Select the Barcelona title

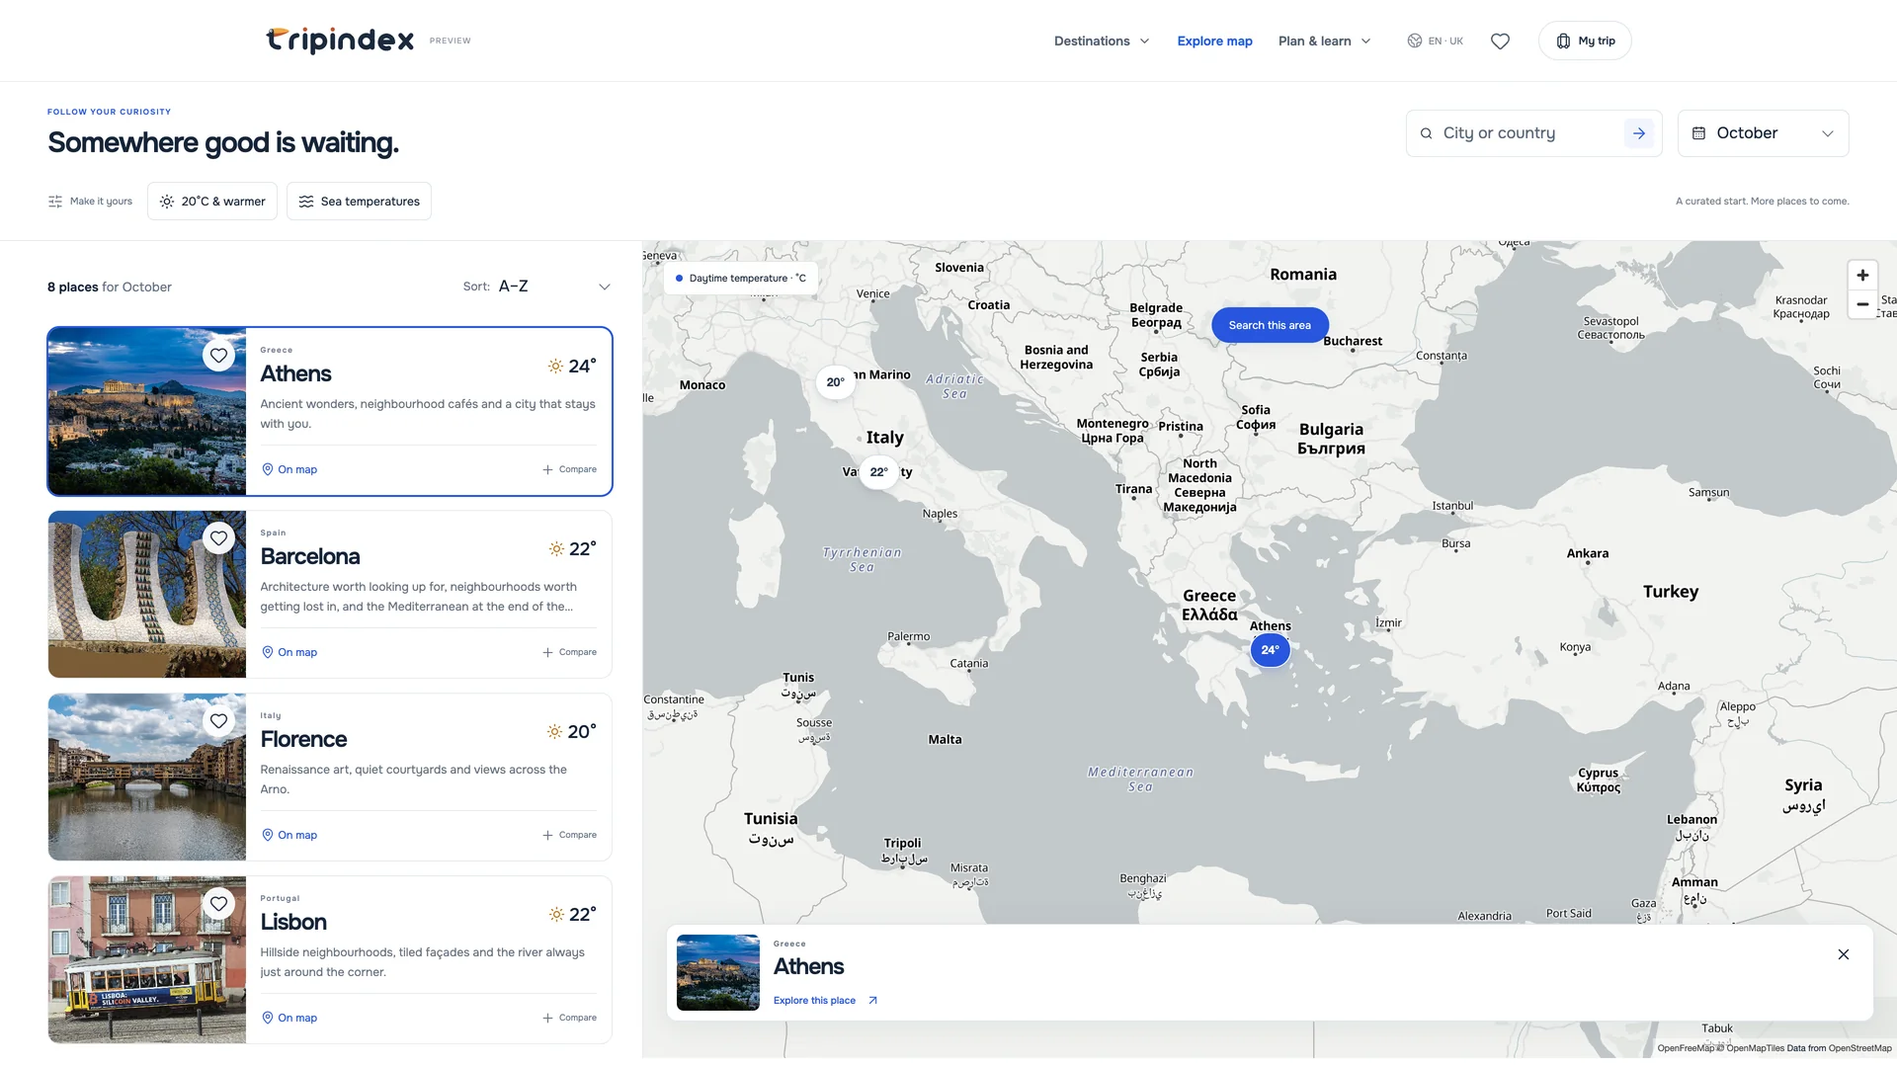coord(310,556)
